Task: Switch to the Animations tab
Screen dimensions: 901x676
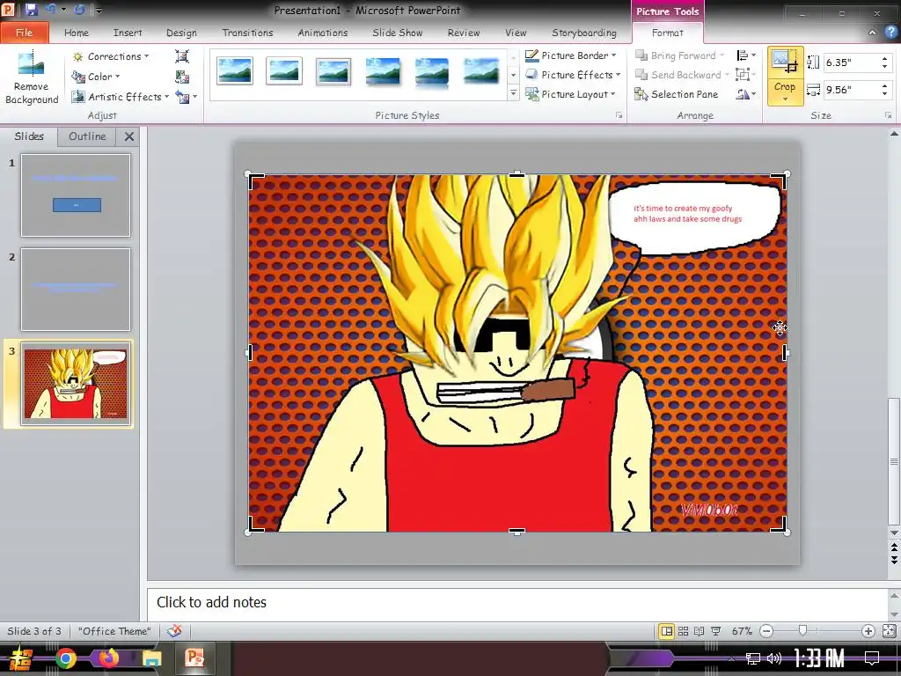Action: [x=322, y=33]
